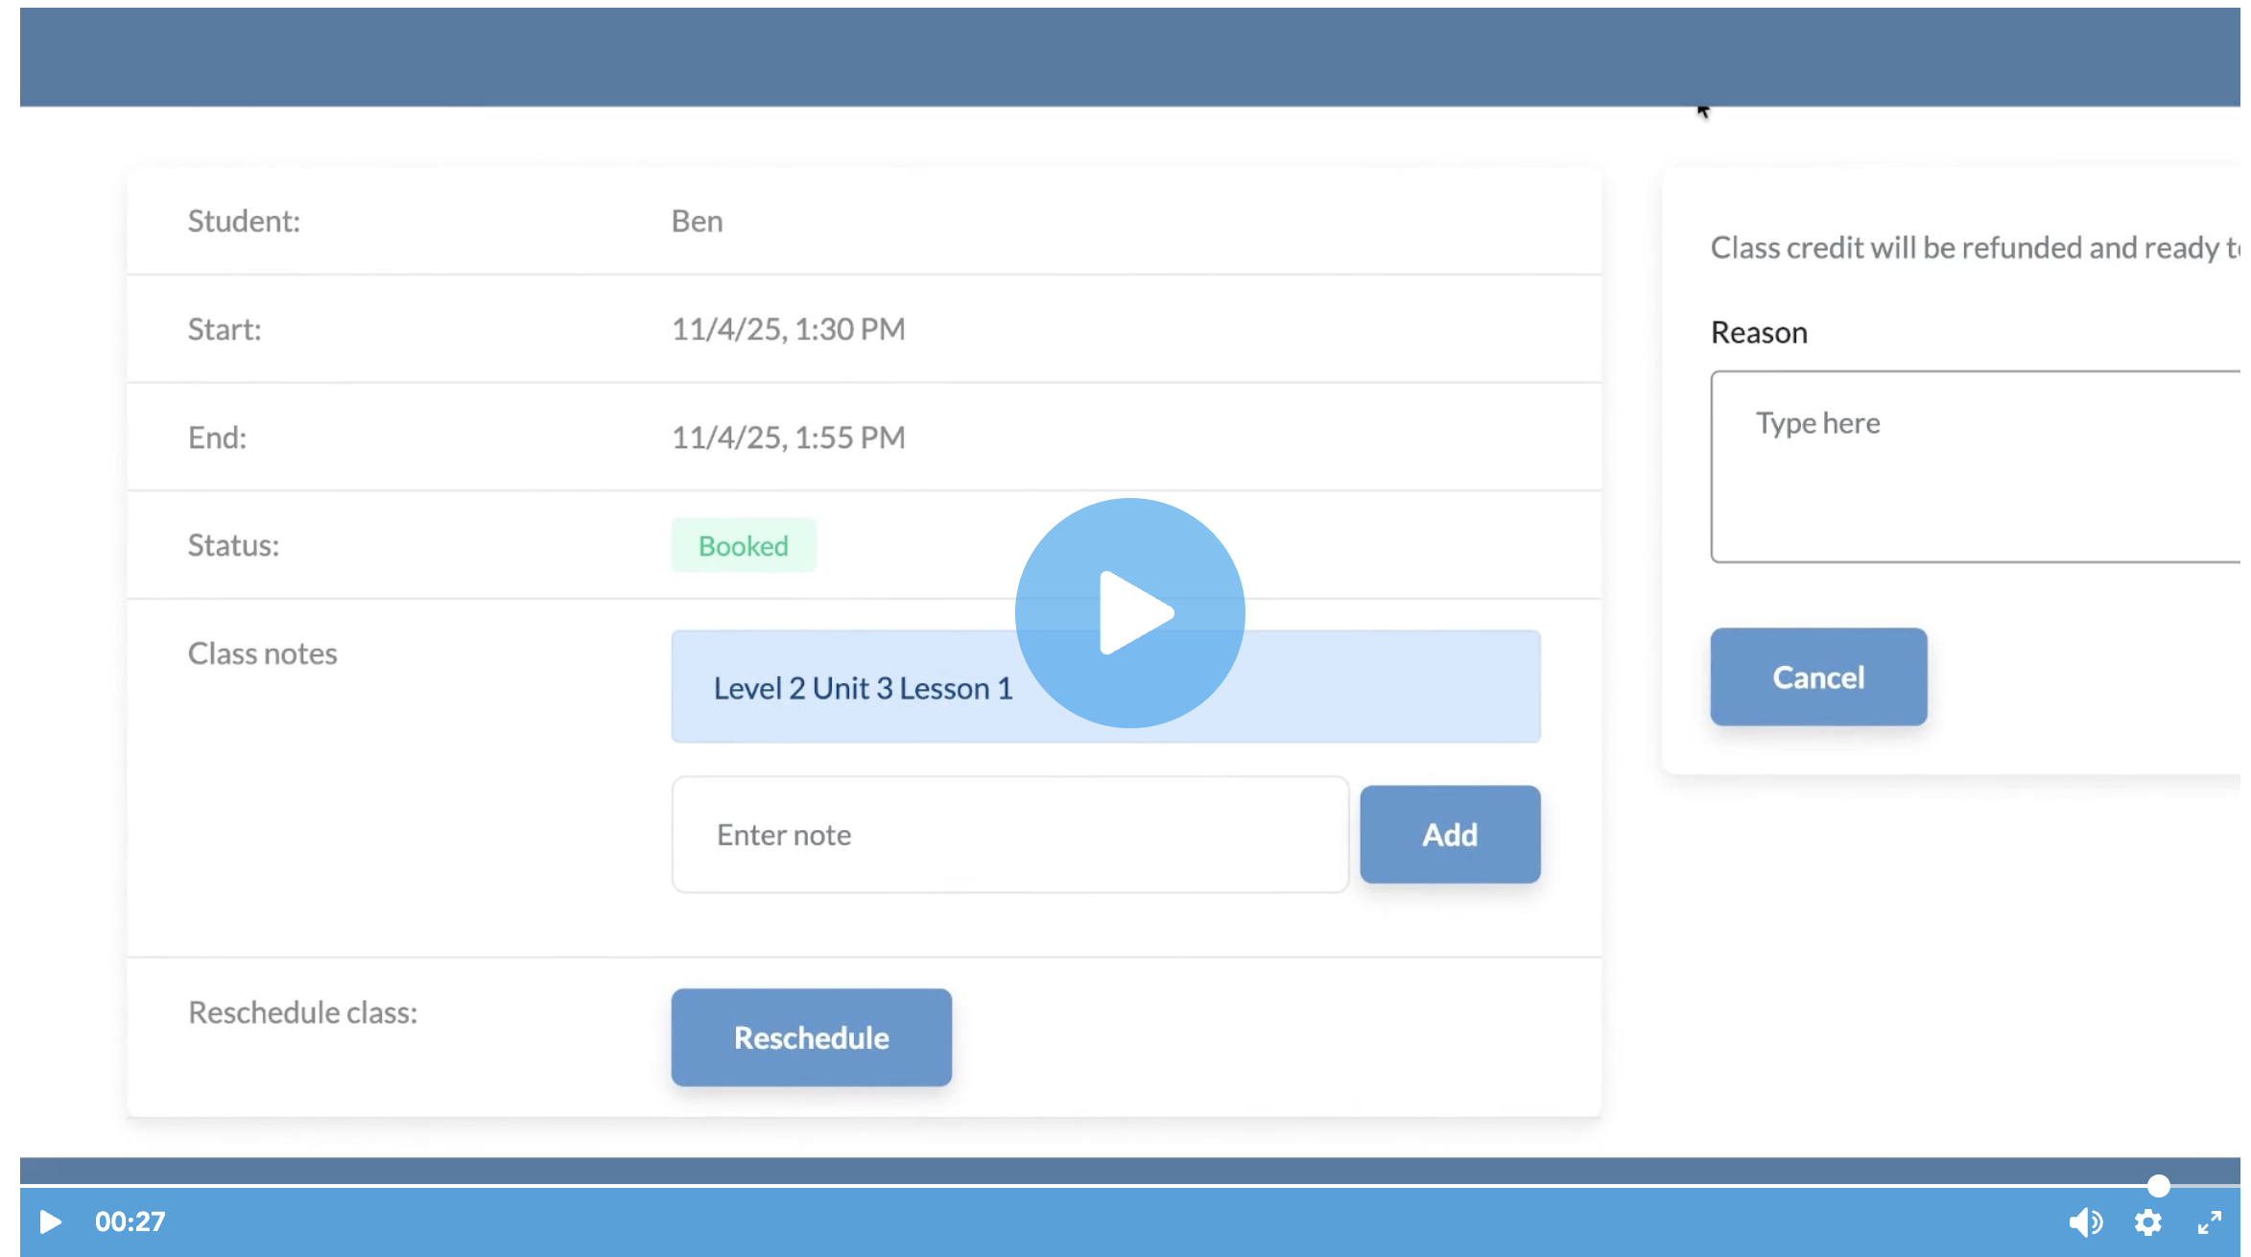Open video settings gear icon
This screenshot has width=2251, height=1257.
pyautogui.click(x=2147, y=1221)
